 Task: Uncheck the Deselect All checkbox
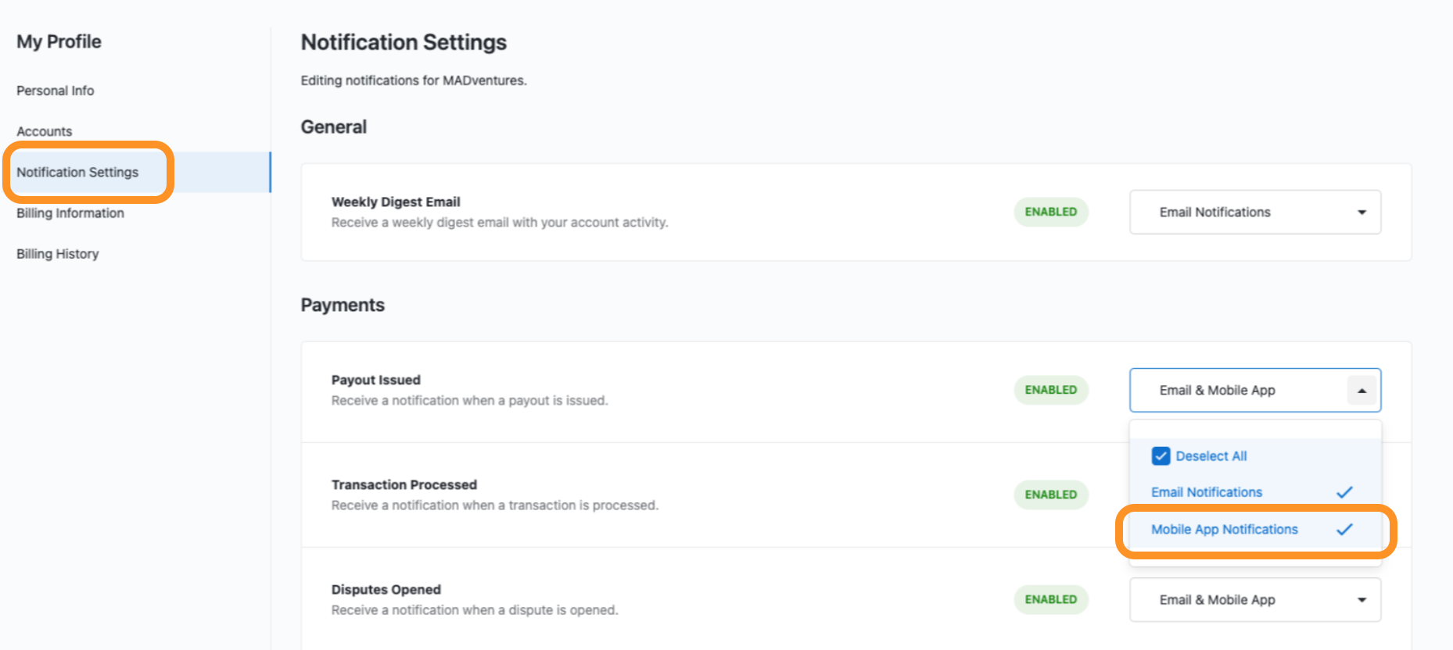(x=1161, y=456)
